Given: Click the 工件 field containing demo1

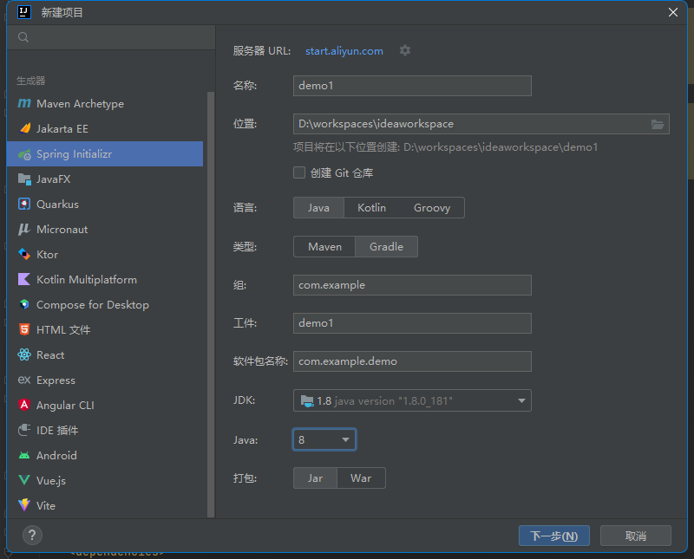Looking at the screenshot, I should pyautogui.click(x=412, y=323).
